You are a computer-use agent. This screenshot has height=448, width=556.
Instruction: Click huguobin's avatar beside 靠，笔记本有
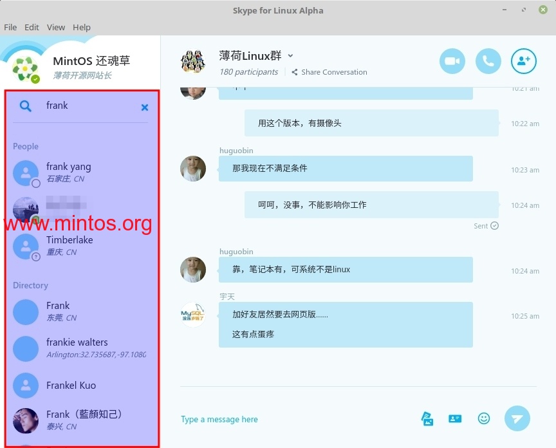coord(193,270)
